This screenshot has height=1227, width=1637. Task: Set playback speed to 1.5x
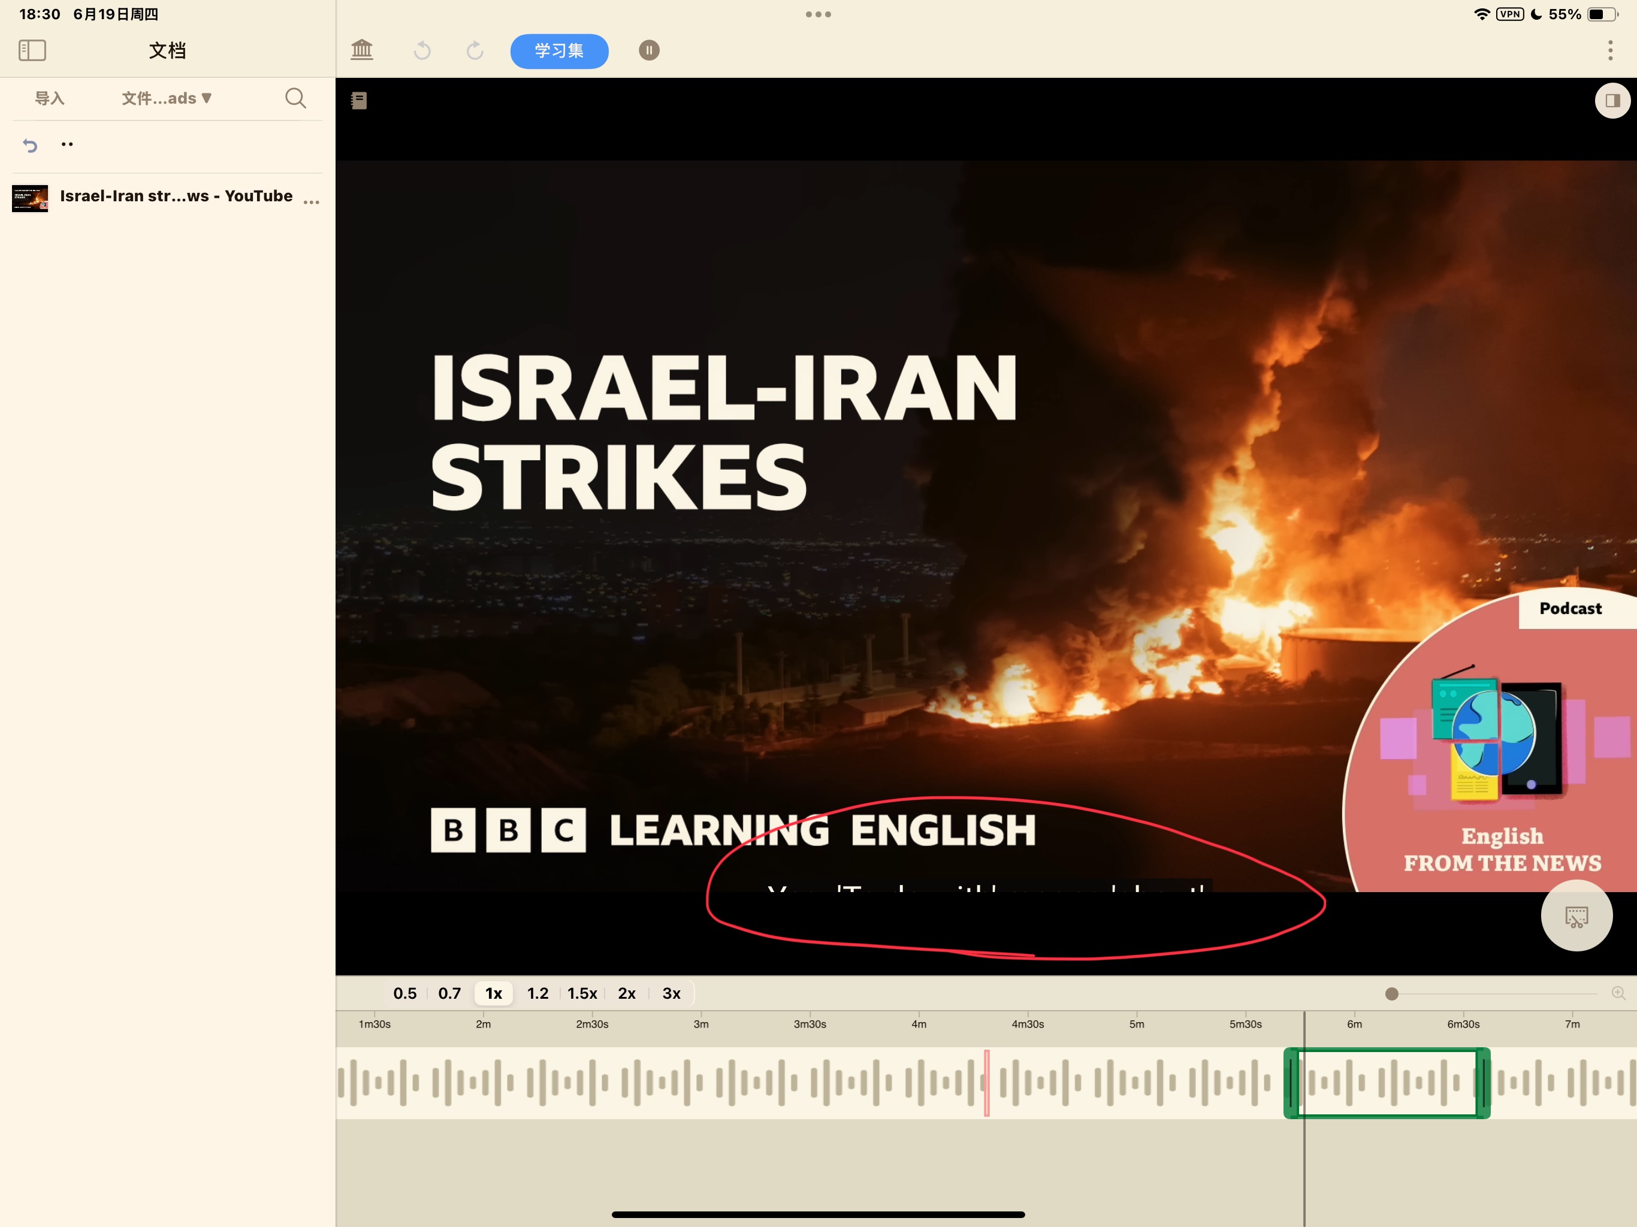(x=582, y=993)
